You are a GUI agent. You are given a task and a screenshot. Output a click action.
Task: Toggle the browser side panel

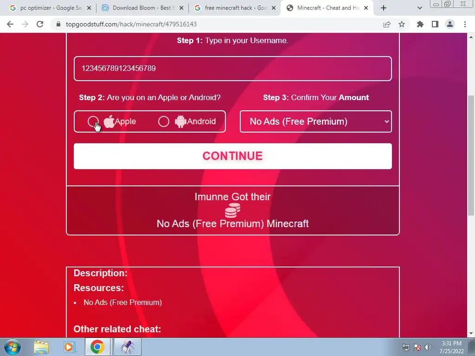[435, 24]
